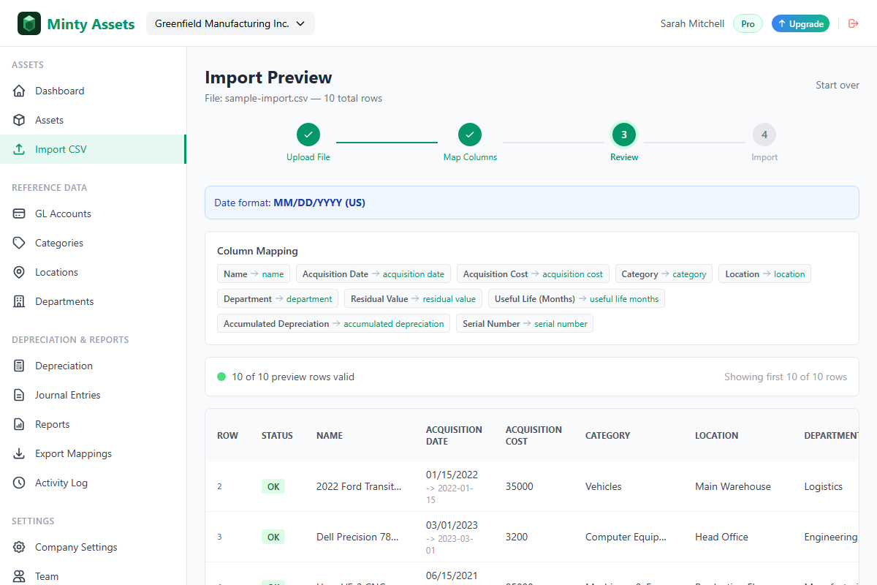Click the Import CSV upload icon
877x585 pixels.
[20, 149]
